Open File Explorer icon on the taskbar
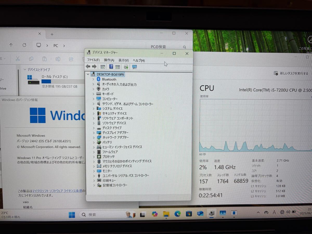The height and width of the screenshot is (234, 312). pos(166,214)
